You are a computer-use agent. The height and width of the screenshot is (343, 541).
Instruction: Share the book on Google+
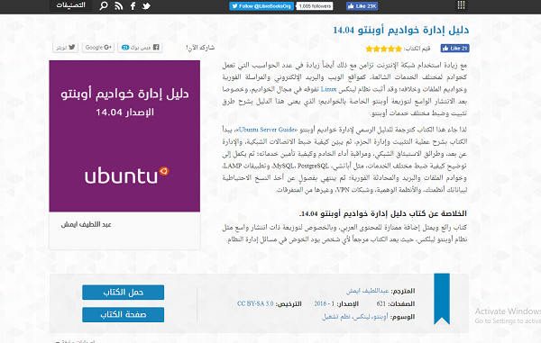(98, 47)
